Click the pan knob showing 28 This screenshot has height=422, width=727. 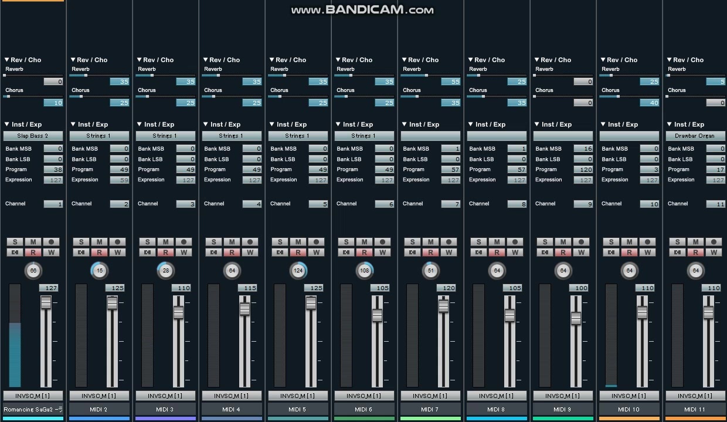pos(166,271)
